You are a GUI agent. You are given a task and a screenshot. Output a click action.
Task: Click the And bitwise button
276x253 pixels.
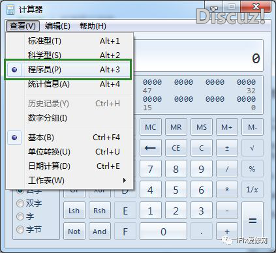pyautogui.click(x=100, y=231)
